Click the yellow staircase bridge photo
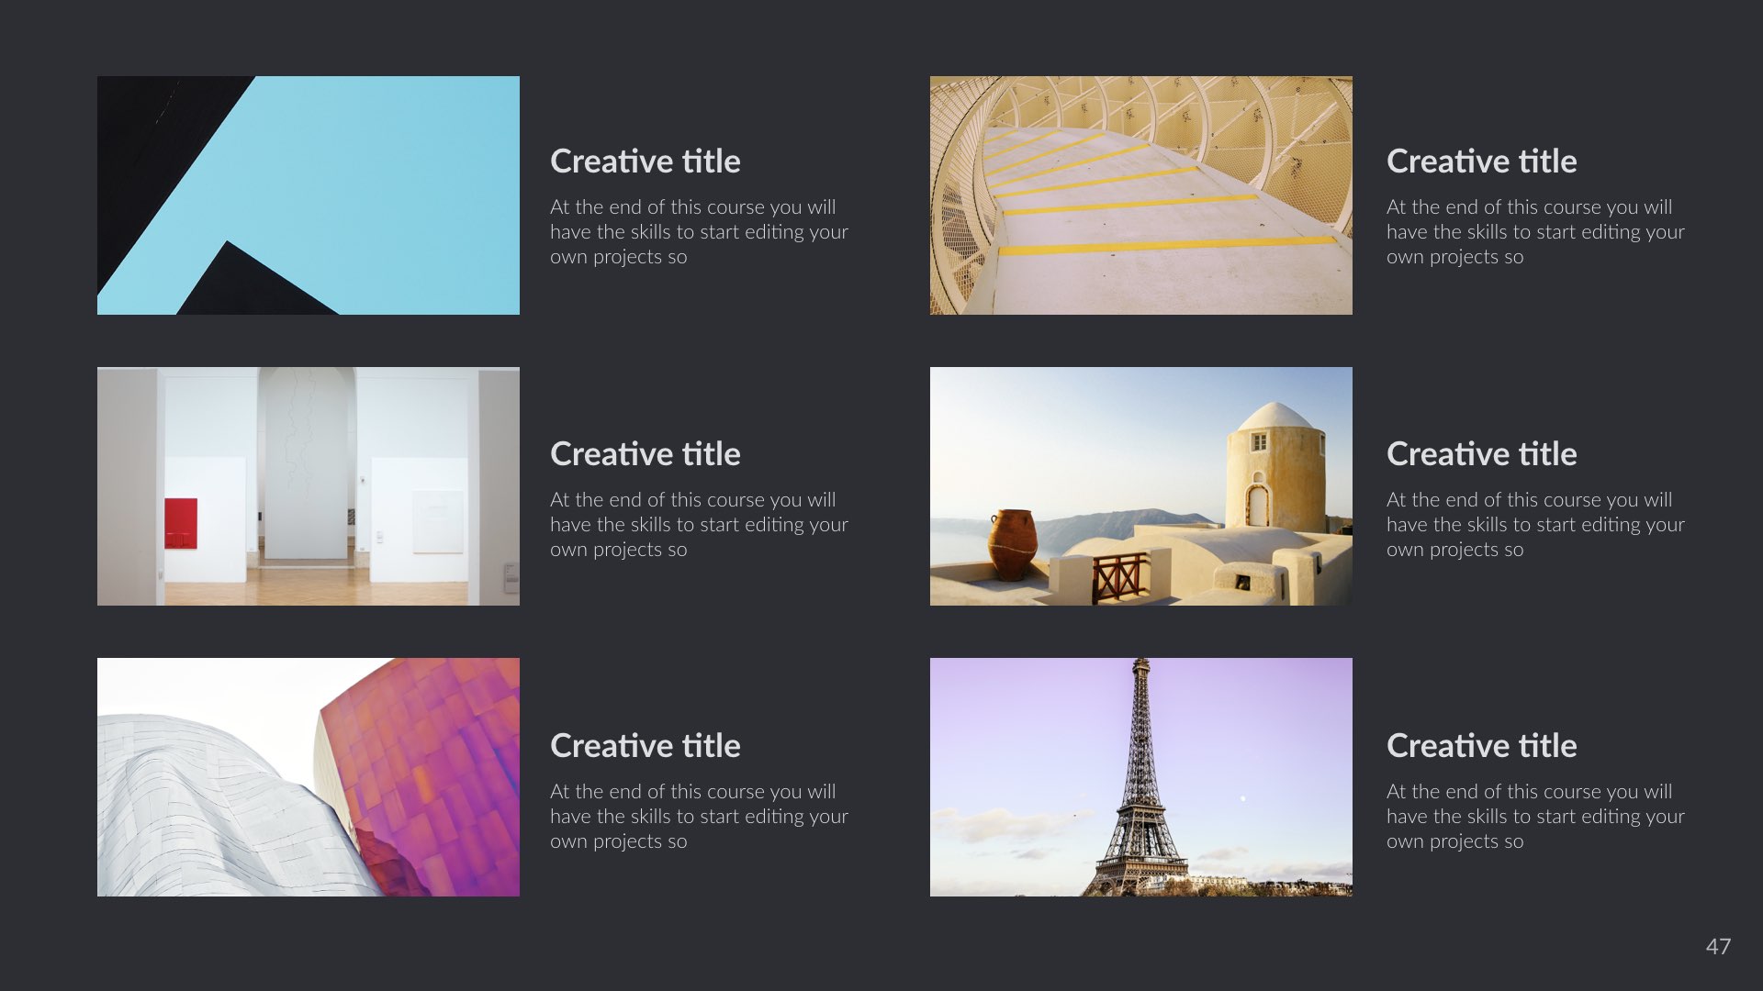This screenshot has width=1763, height=991. [x=1140, y=195]
